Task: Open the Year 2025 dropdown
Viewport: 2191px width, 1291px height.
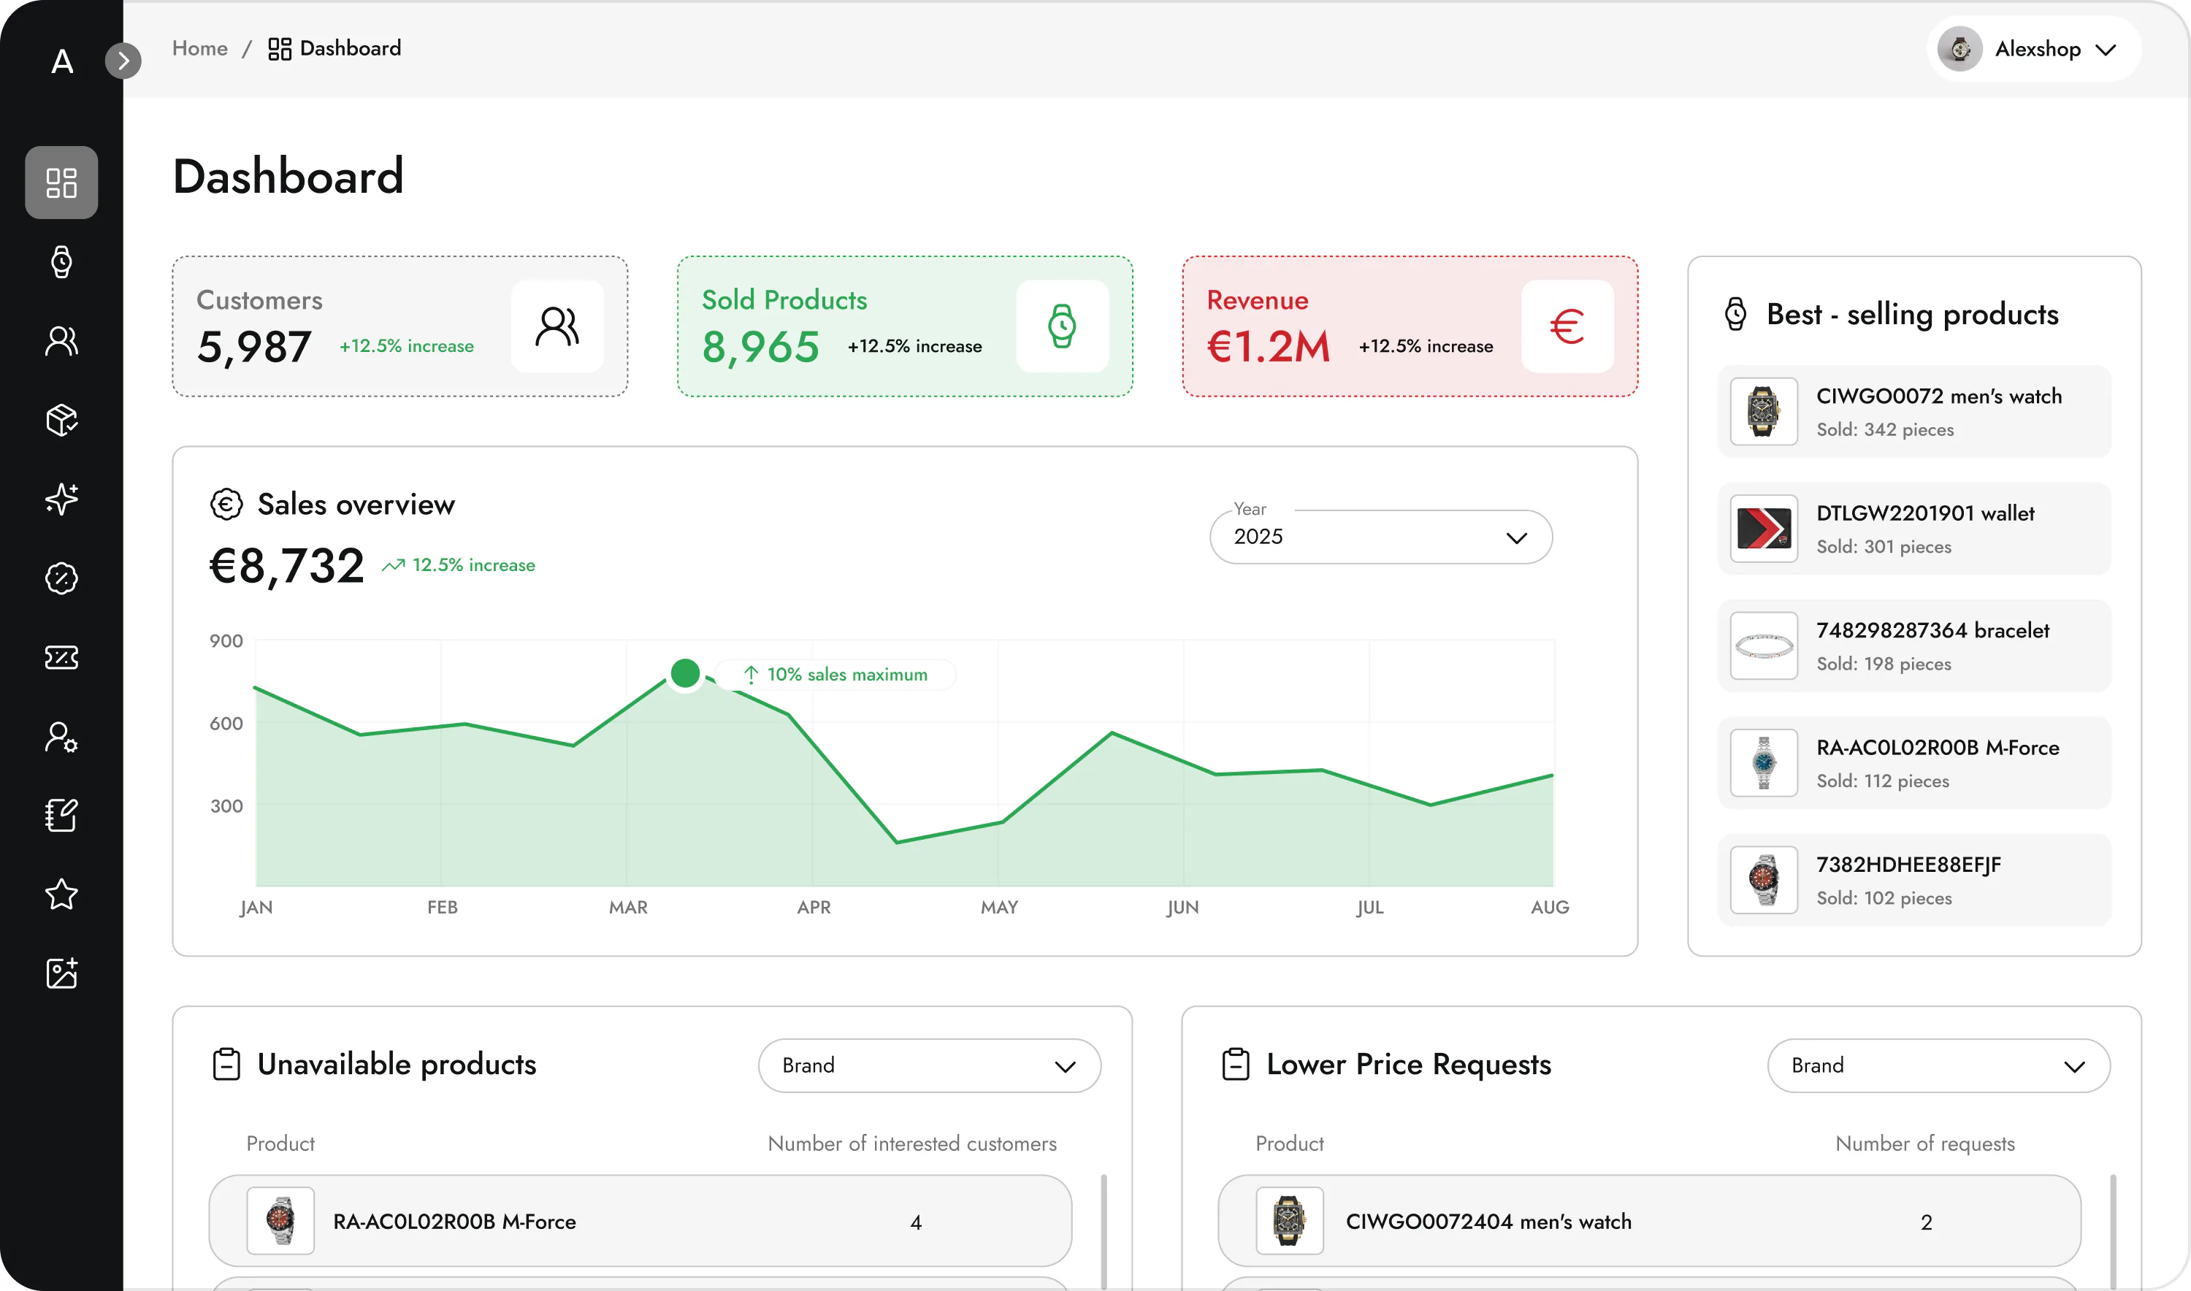Action: pyautogui.click(x=1381, y=537)
